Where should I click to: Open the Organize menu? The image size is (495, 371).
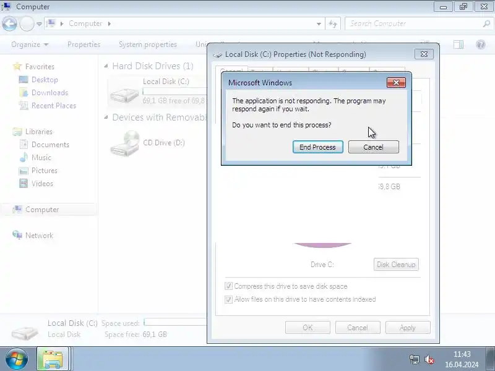point(30,45)
